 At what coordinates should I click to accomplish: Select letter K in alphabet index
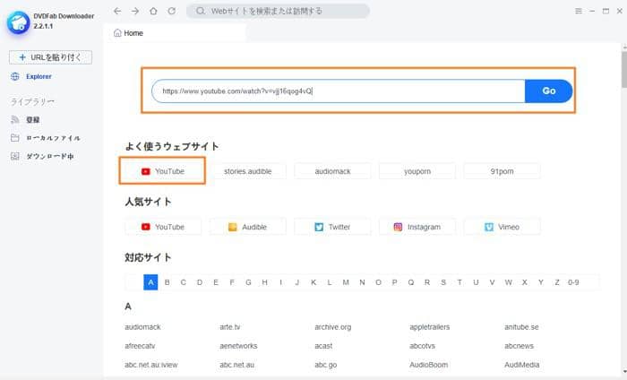click(x=313, y=282)
